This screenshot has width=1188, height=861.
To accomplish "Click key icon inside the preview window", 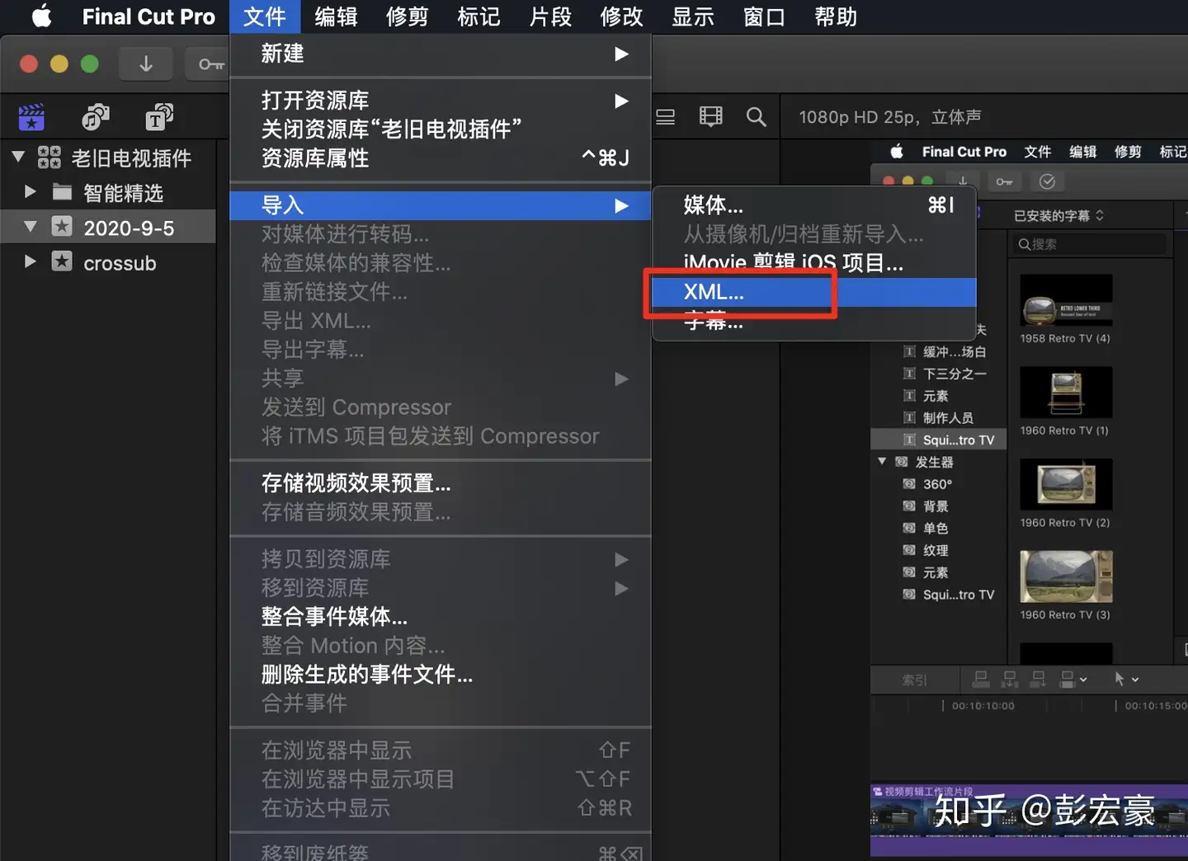I will tap(1004, 181).
